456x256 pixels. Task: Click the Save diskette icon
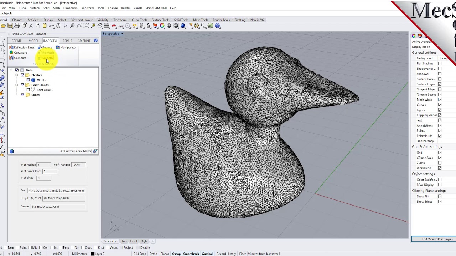click(10, 26)
